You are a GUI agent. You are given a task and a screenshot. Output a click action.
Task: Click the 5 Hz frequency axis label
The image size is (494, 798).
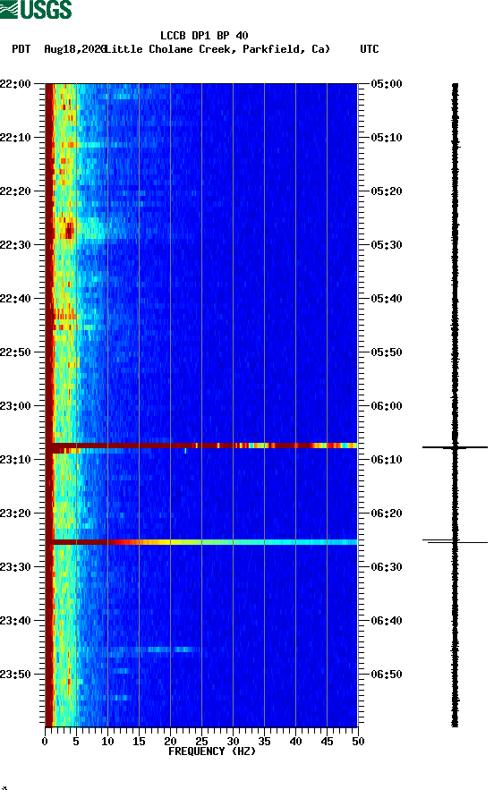coord(76,742)
